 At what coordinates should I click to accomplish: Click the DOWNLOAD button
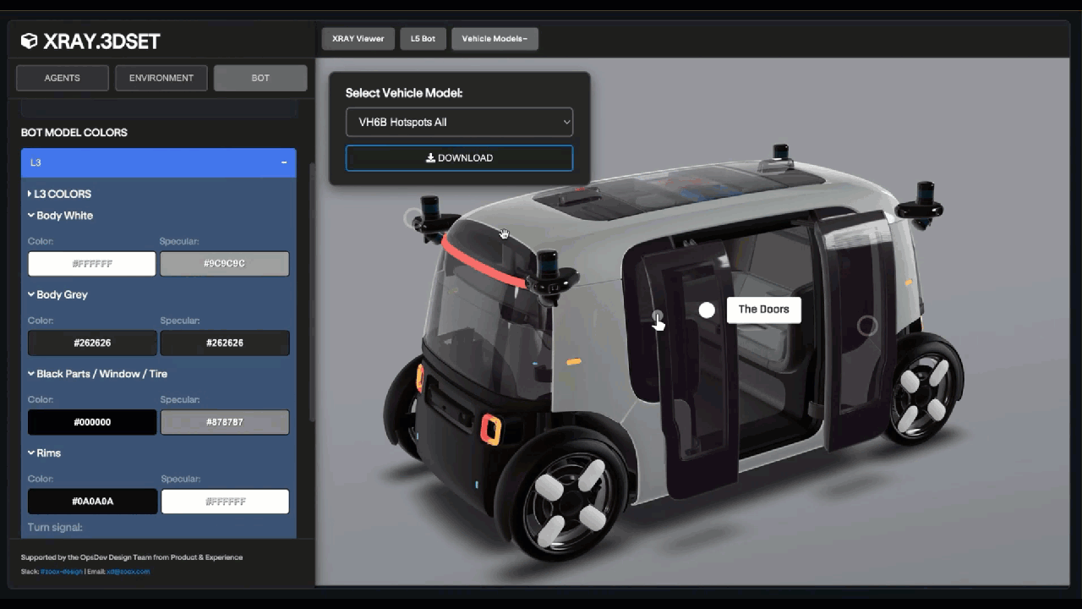(x=459, y=158)
